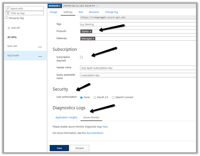Click the Save button

[59, 148]
